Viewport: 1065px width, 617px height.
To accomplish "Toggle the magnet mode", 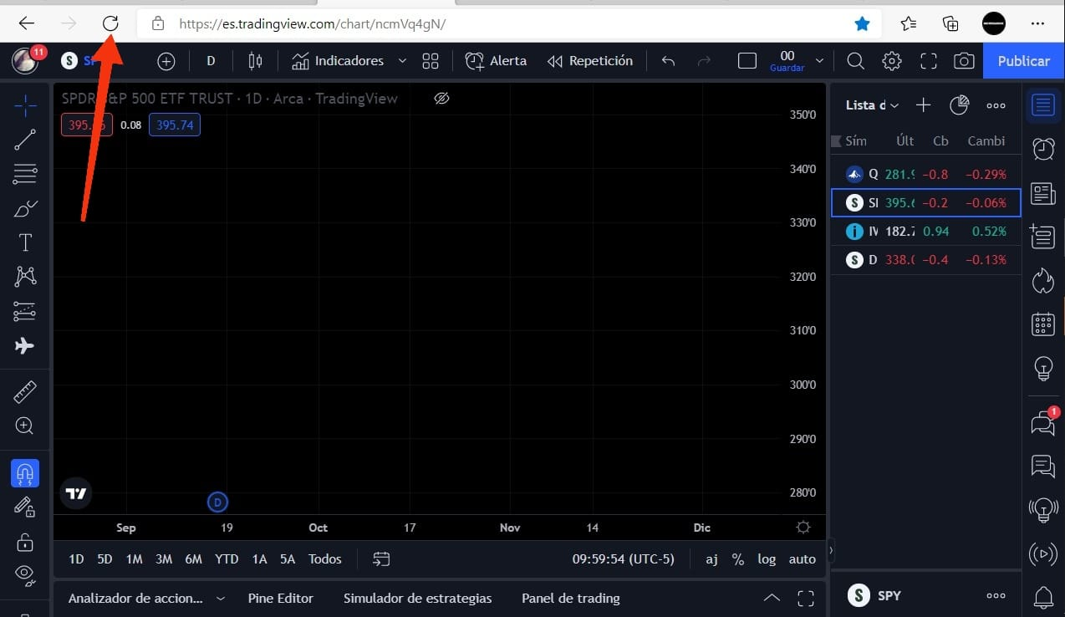I will 25,473.
